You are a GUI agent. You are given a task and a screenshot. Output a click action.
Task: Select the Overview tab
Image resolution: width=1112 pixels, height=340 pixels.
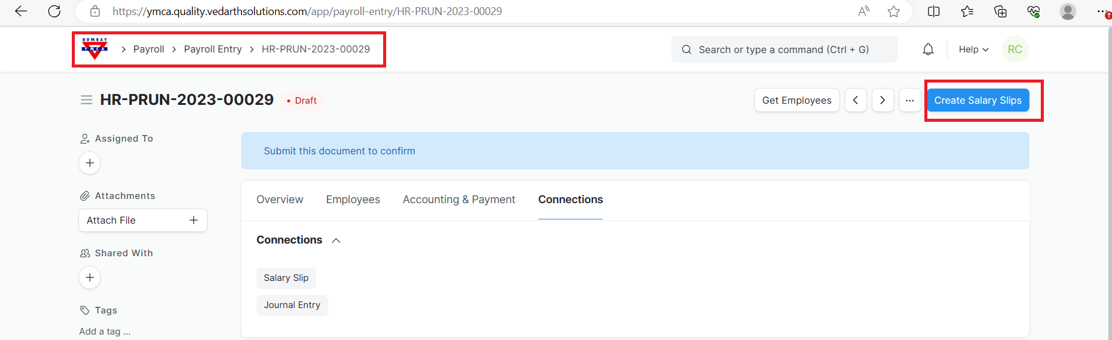point(279,200)
